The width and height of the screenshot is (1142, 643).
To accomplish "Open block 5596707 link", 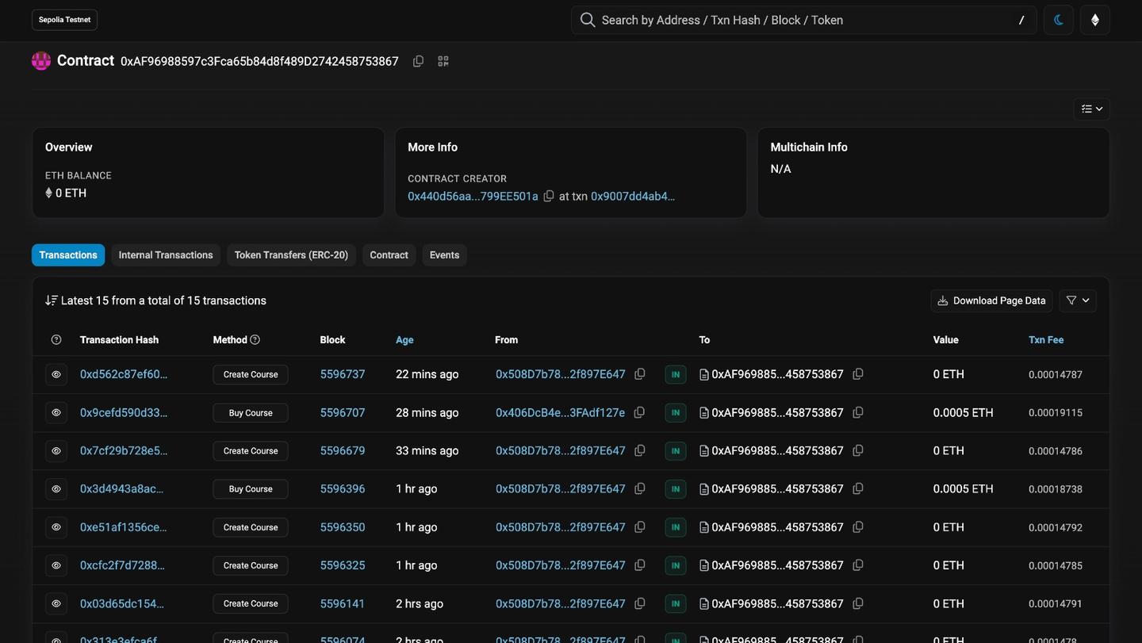I will 343,412.
